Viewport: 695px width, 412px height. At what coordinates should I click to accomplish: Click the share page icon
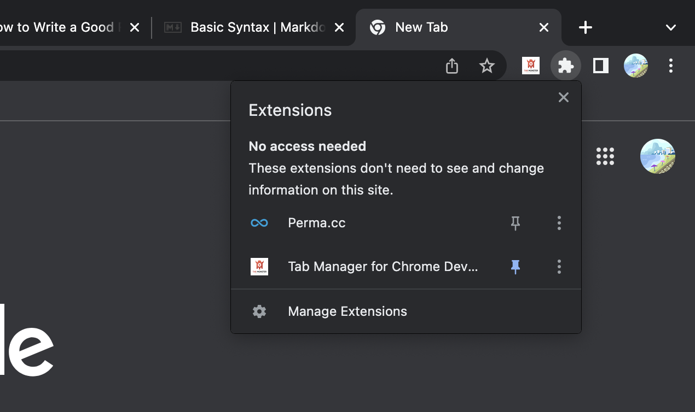point(451,66)
